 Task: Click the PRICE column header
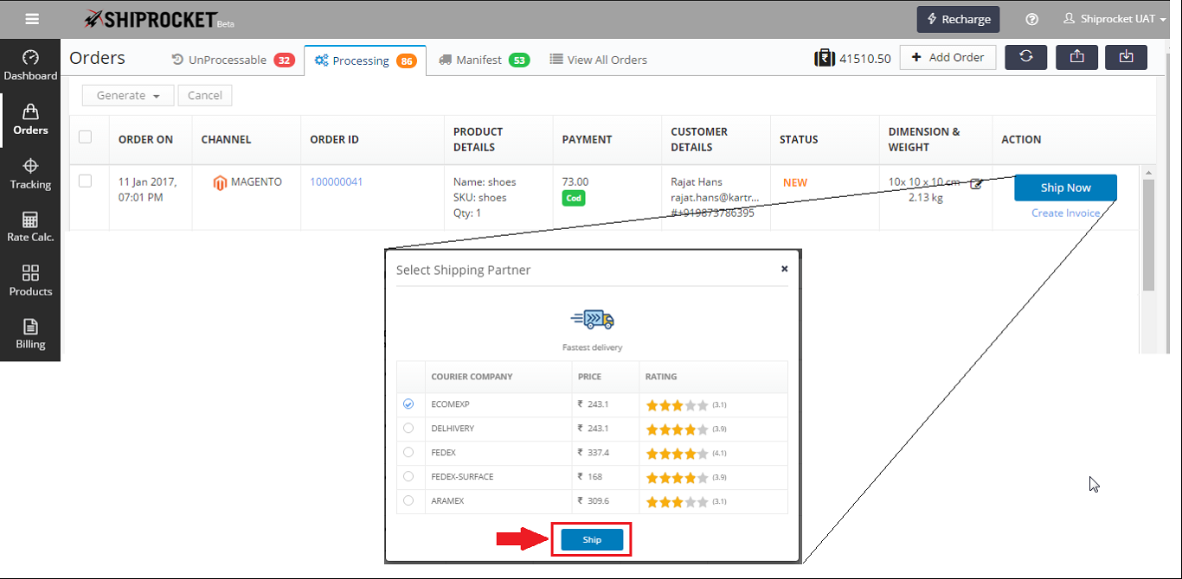tap(589, 377)
